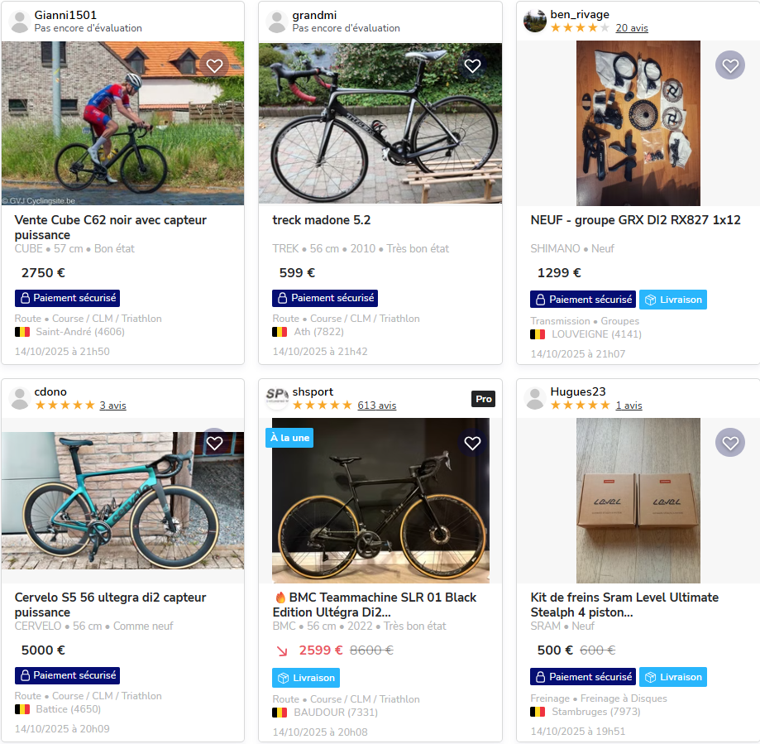Screen dimensions: 760x744
Task: Click heart icon on Cervelo S5 listing
Action: click(x=214, y=443)
